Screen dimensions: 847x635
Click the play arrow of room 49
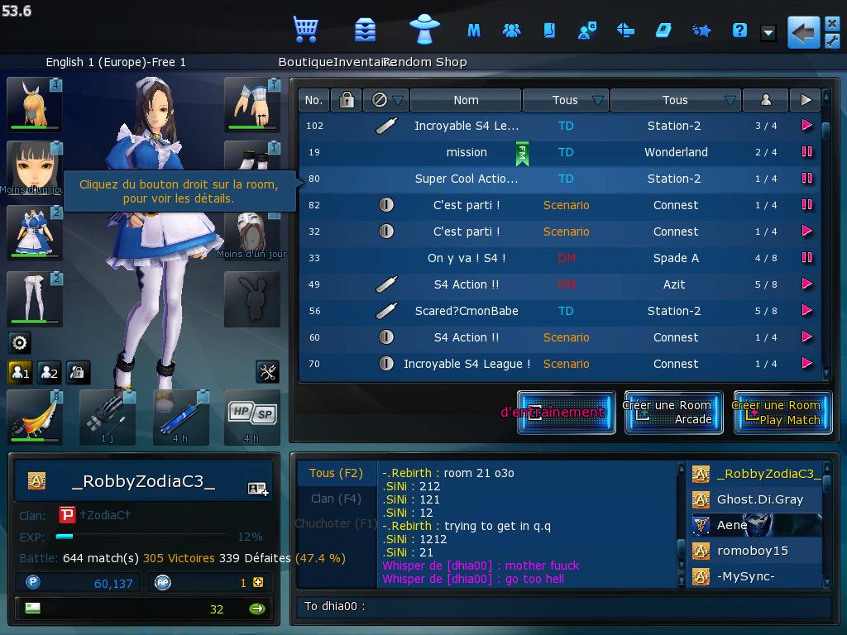(x=806, y=284)
